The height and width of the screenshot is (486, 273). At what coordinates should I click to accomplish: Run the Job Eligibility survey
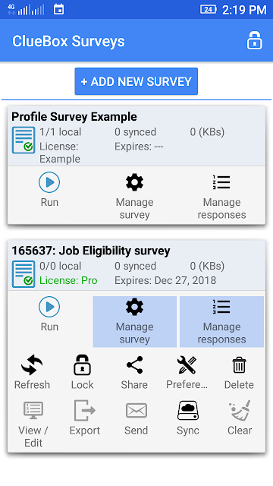(x=49, y=314)
